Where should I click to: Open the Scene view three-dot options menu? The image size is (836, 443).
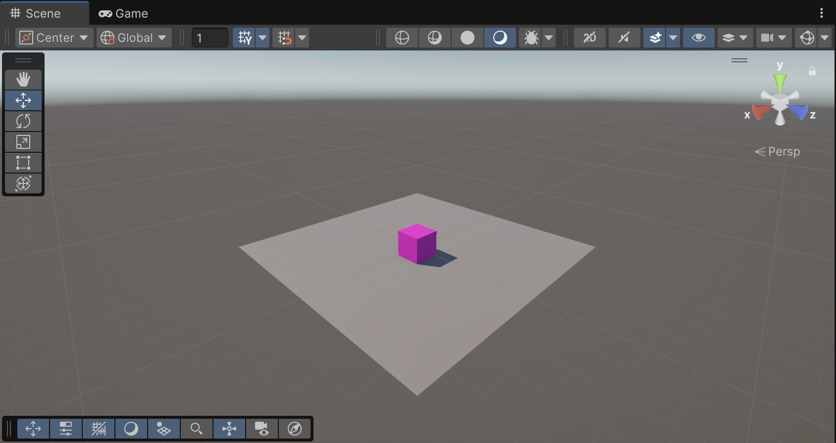822,13
